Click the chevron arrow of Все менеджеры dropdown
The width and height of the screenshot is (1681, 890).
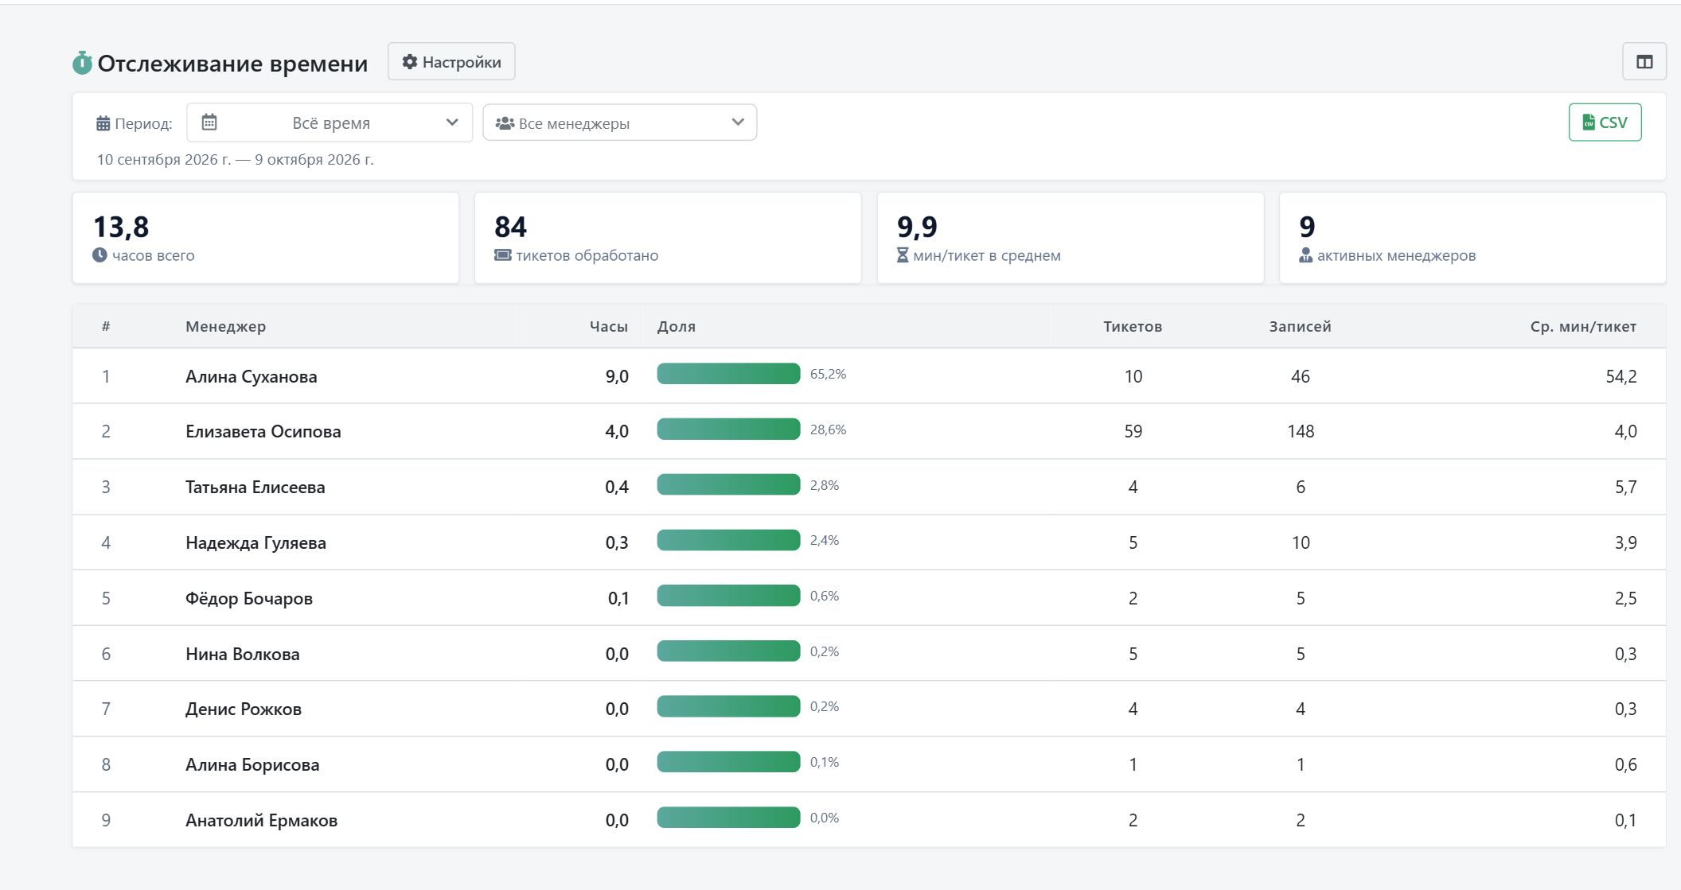[738, 122]
